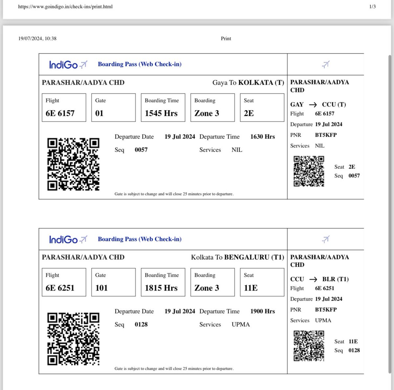Screen dimensions: 394x390
Task: Click the IndiGo logo on Kolkata–Bengaluru boarding pass
Action: 68,239
